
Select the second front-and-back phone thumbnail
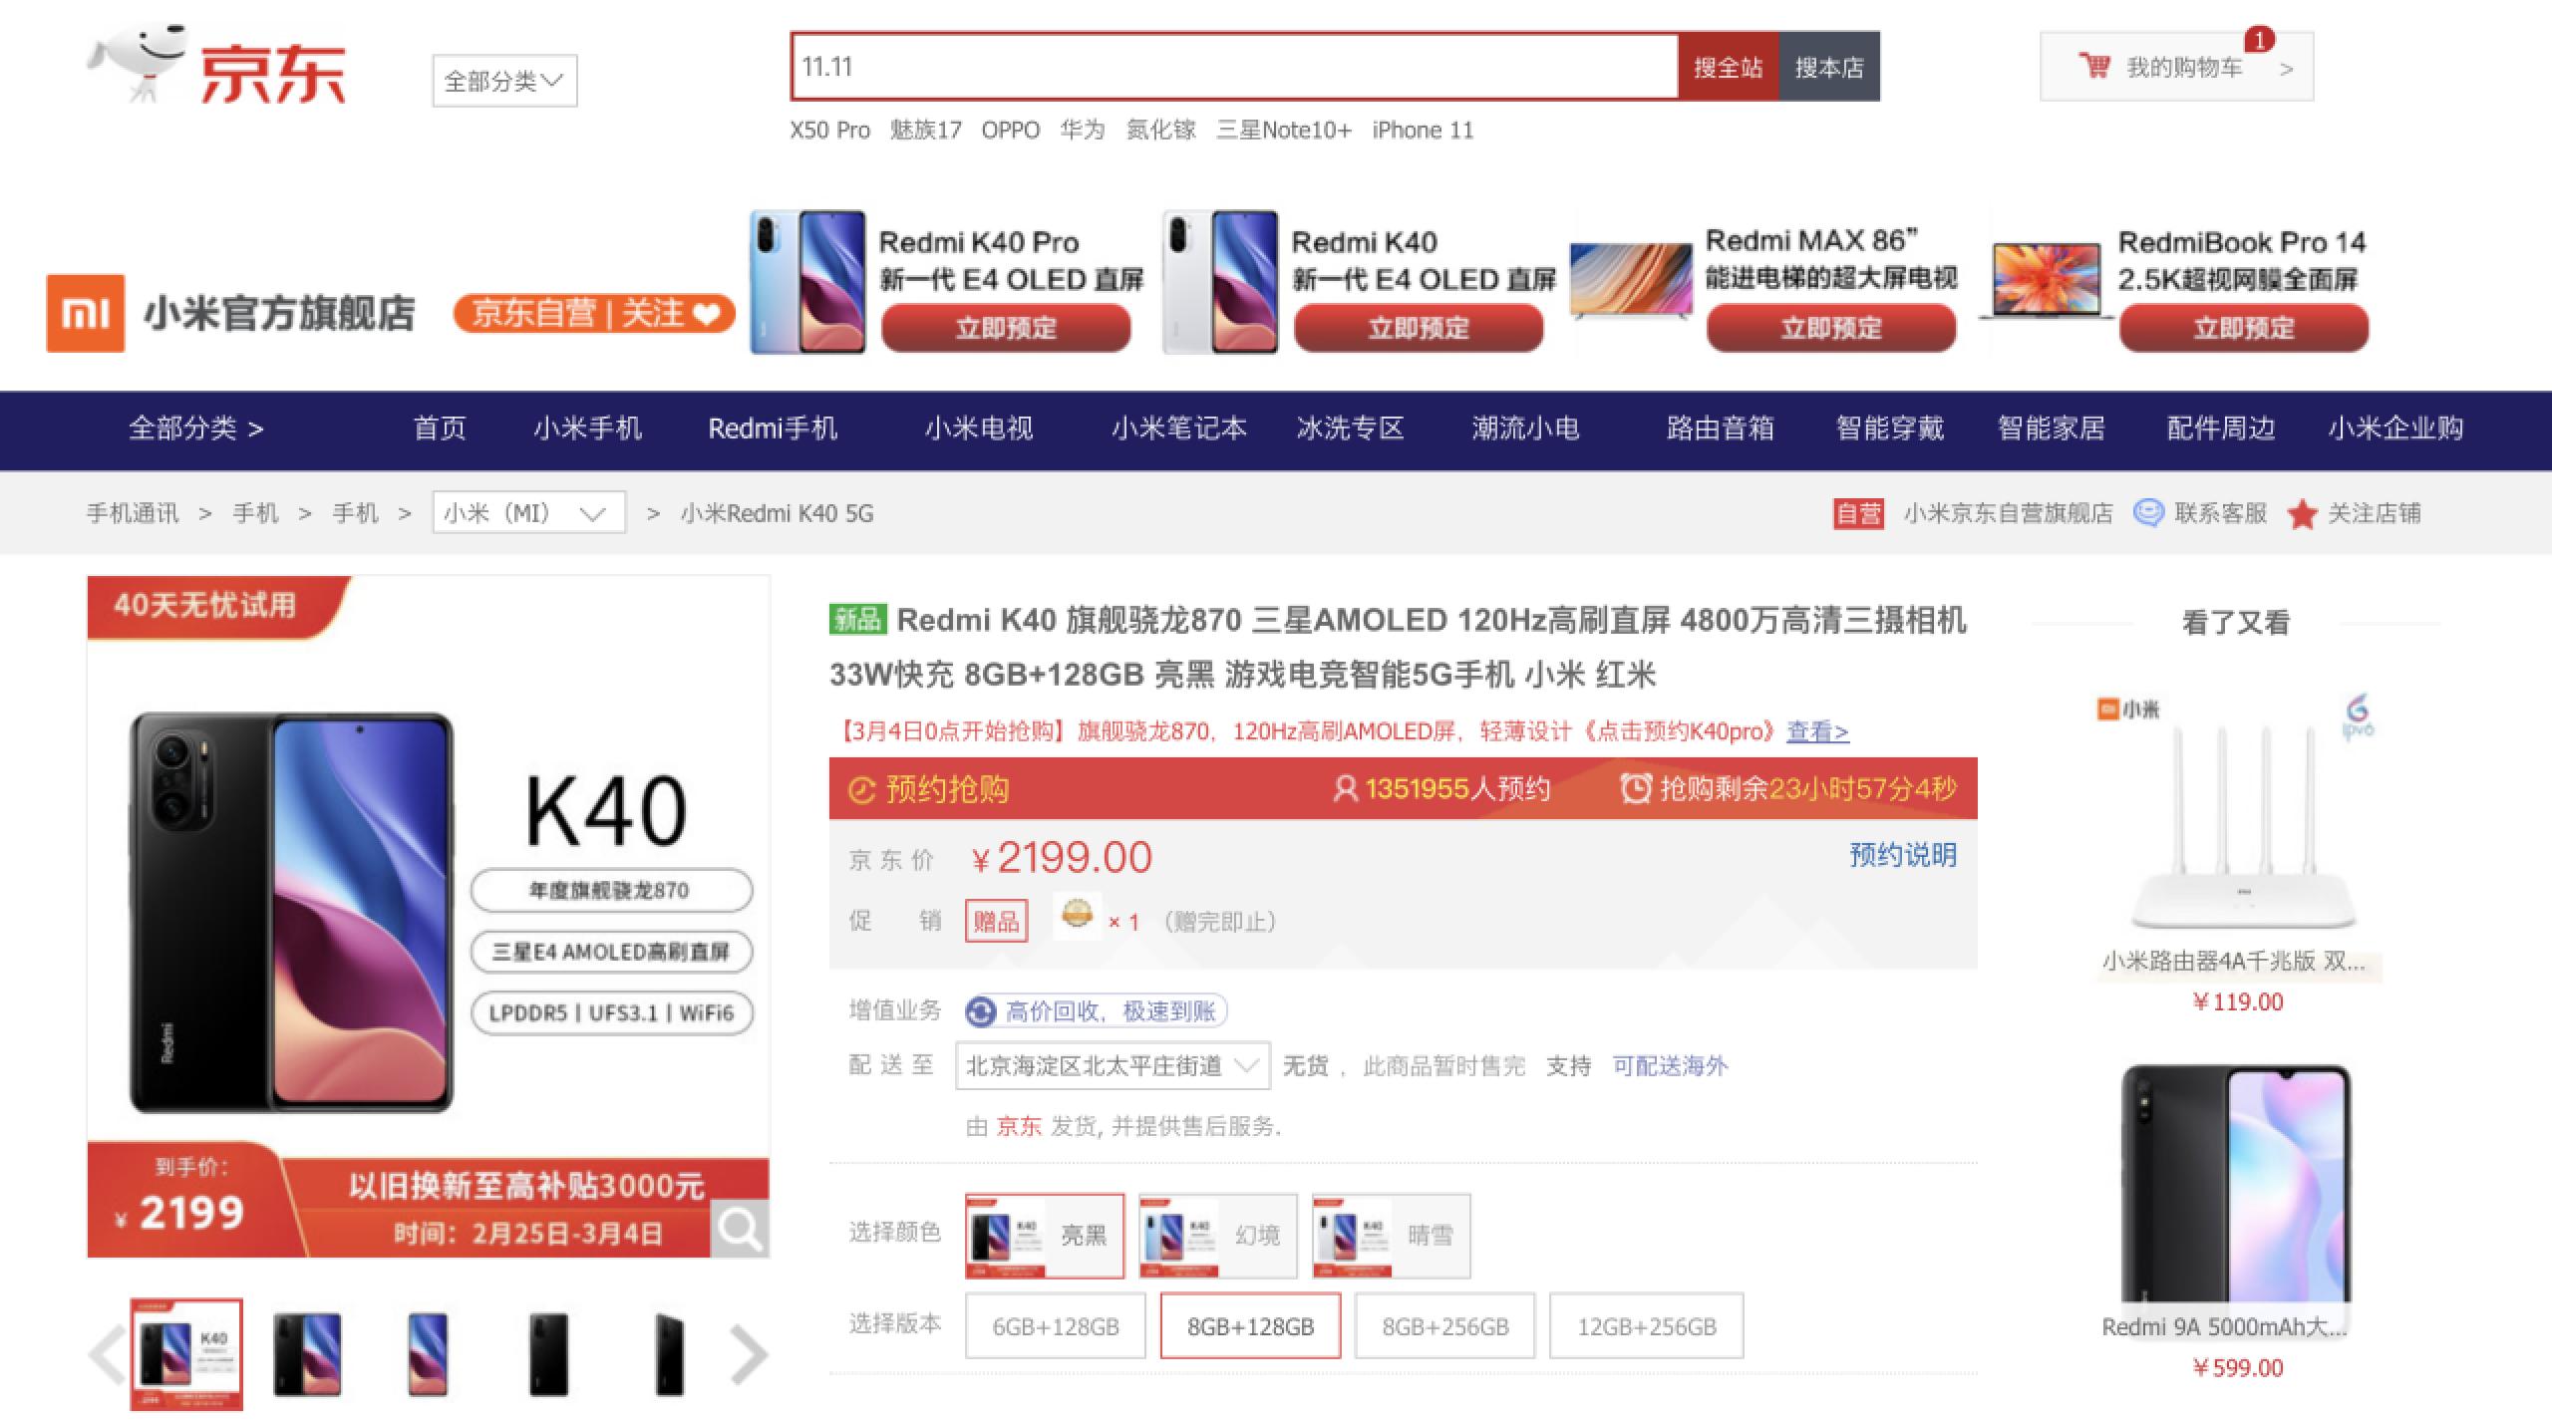[307, 1354]
